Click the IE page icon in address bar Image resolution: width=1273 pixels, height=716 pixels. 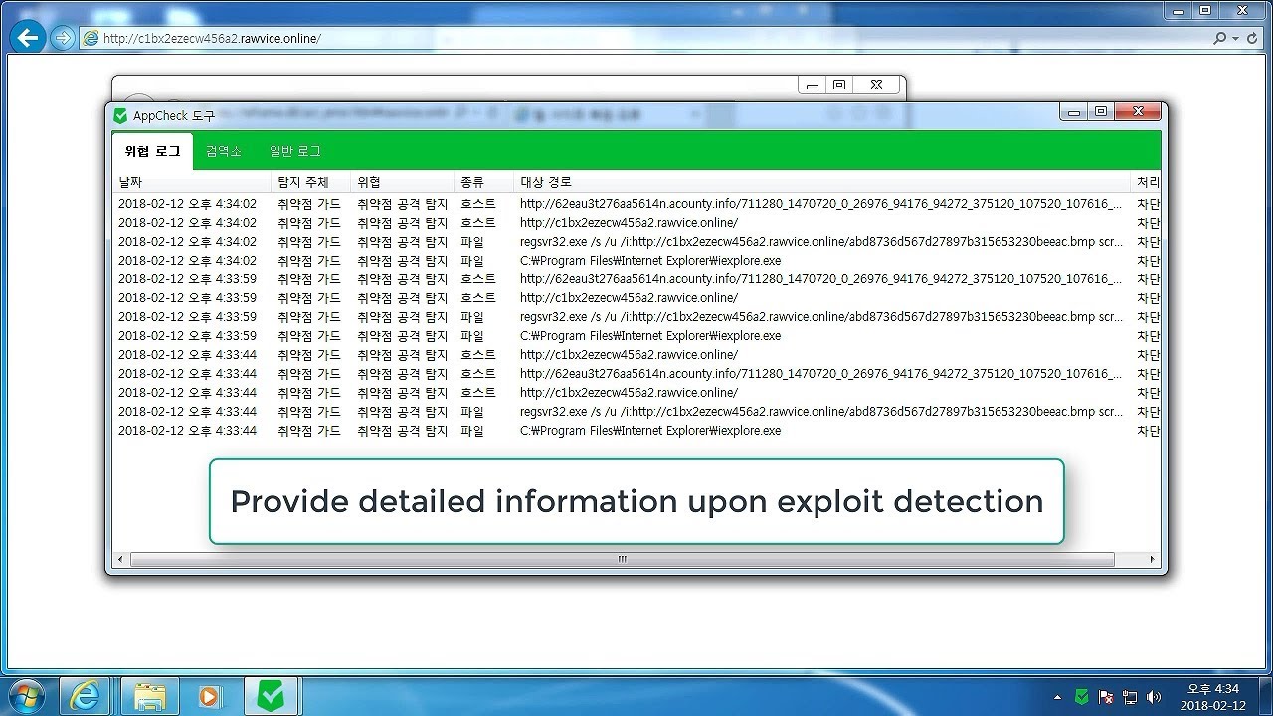point(91,38)
